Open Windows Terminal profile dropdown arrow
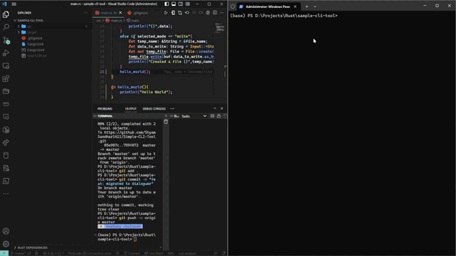 [x=315, y=7]
